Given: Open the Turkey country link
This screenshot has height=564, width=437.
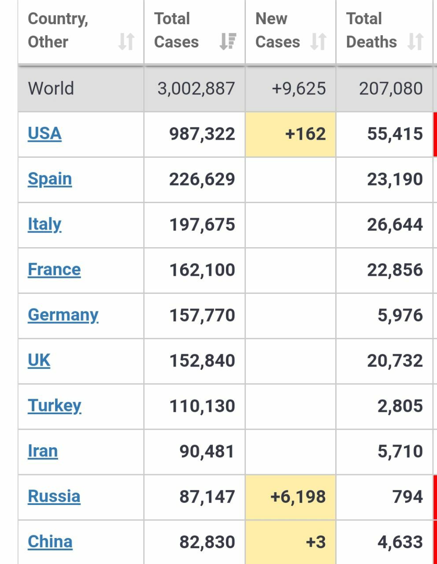Looking at the screenshot, I should click(55, 406).
